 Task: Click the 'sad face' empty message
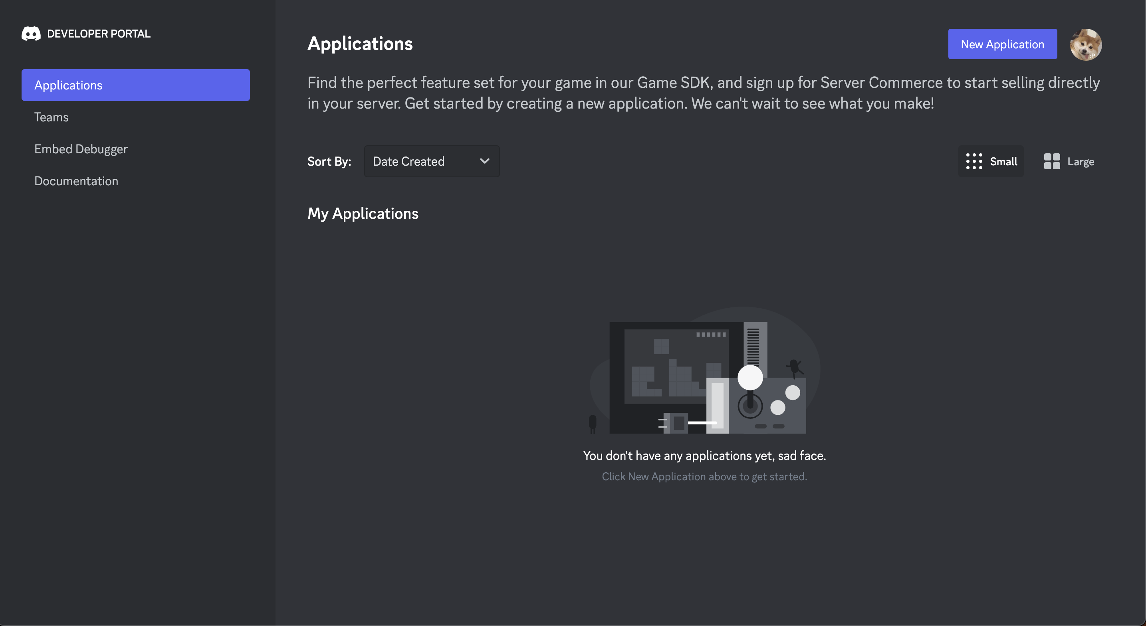coord(704,456)
